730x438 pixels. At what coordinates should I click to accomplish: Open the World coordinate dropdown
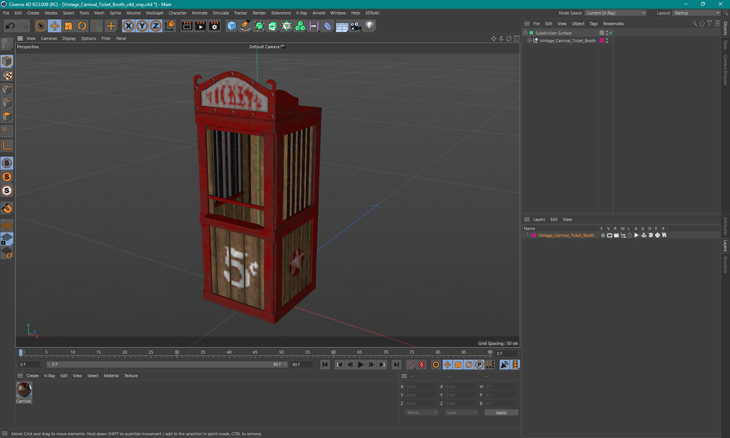[422, 413]
